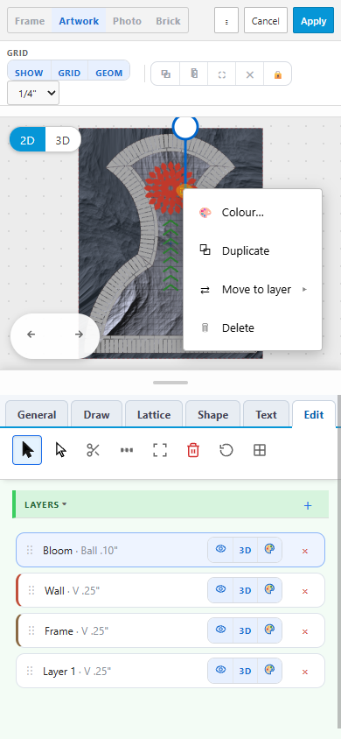Switch canvas to 2D view
The height and width of the screenshot is (739, 341).
pos(27,140)
